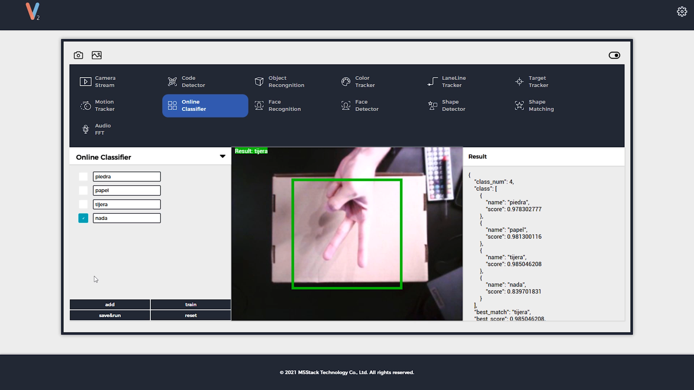Click the V2 logo icon

coord(33,12)
